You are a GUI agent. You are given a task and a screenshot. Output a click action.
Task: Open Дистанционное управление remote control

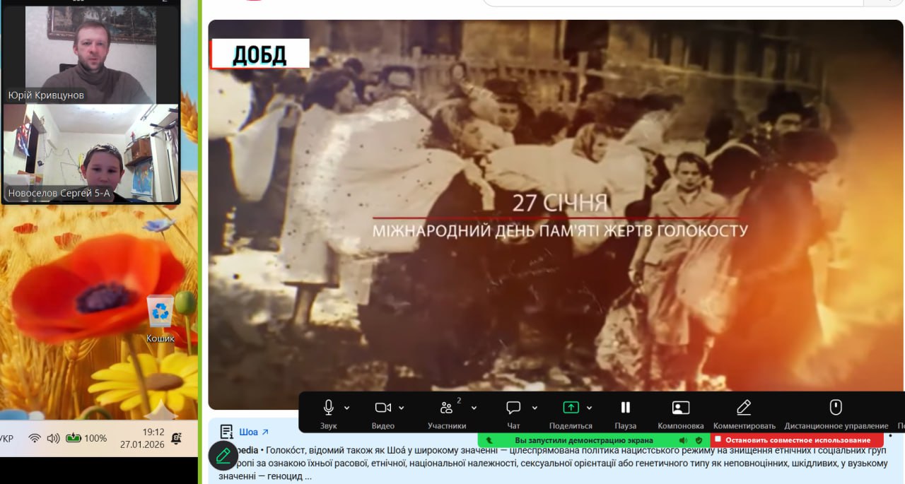pyautogui.click(x=836, y=408)
